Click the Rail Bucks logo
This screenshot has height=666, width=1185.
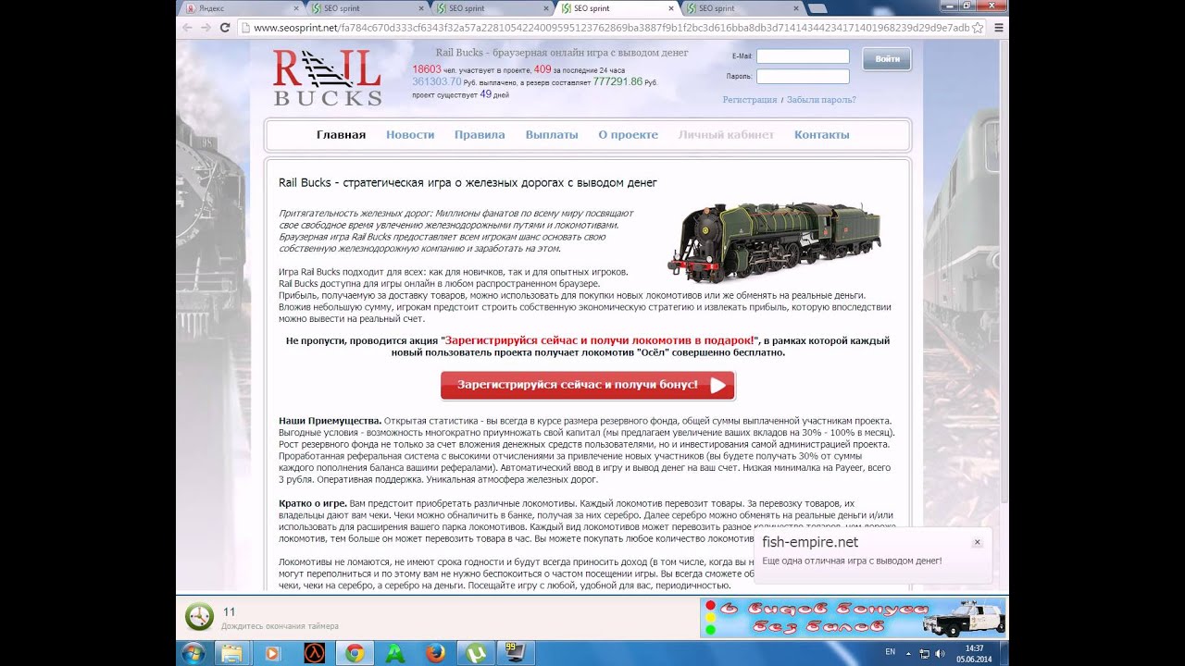(x=327, y=78)
